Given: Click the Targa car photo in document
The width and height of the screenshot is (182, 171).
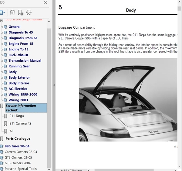Looking at the screenshot, I should 128,100.
